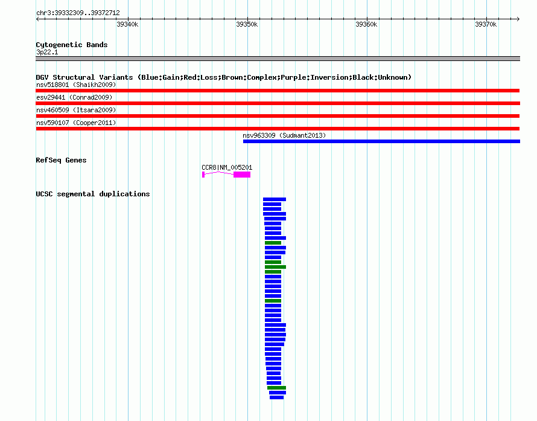The image size is (537, 421).
Task: Click the right arrowhead of the ruler
Action: coord(518,19)
